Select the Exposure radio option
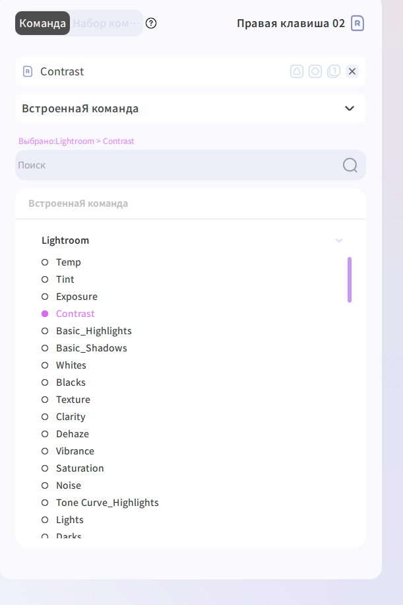 (45, 297)
